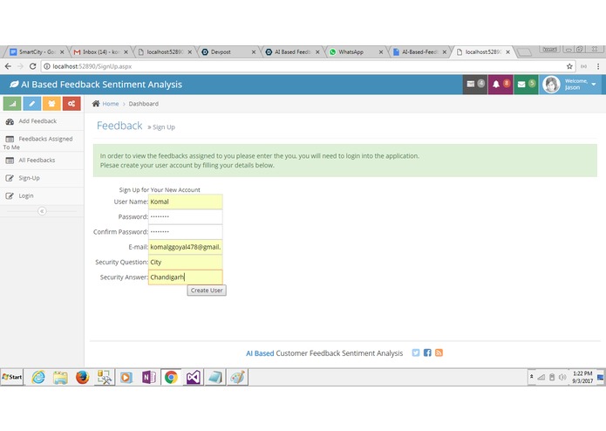Viewport: 606px width, 431px height.
Task: Click Jason's avatar picture in header
Action: pos(551,85)
